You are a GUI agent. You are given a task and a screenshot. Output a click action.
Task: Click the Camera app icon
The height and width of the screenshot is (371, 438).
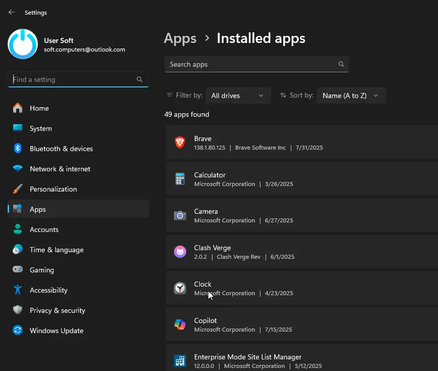(x=180, y=215)
